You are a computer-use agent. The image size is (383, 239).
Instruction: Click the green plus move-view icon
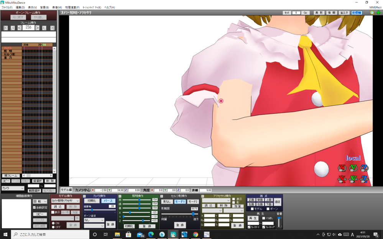378,13
